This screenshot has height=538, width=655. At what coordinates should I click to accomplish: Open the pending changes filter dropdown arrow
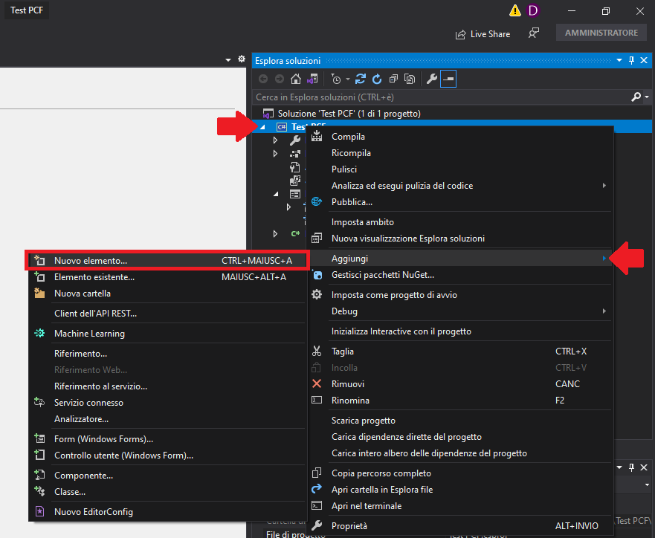point(347,79)
